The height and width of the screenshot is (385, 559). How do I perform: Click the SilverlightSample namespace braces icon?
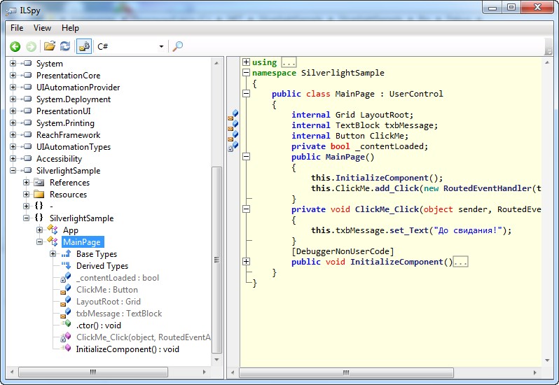tap(39, 218)
